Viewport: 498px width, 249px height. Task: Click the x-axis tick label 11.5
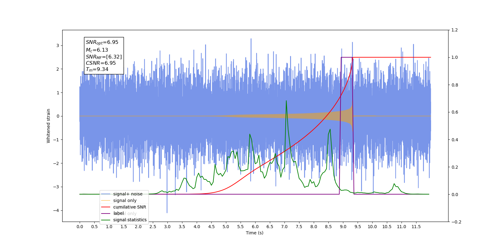(416, 227)
